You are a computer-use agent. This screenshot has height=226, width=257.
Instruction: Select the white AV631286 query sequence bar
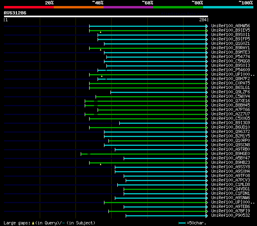106,16
